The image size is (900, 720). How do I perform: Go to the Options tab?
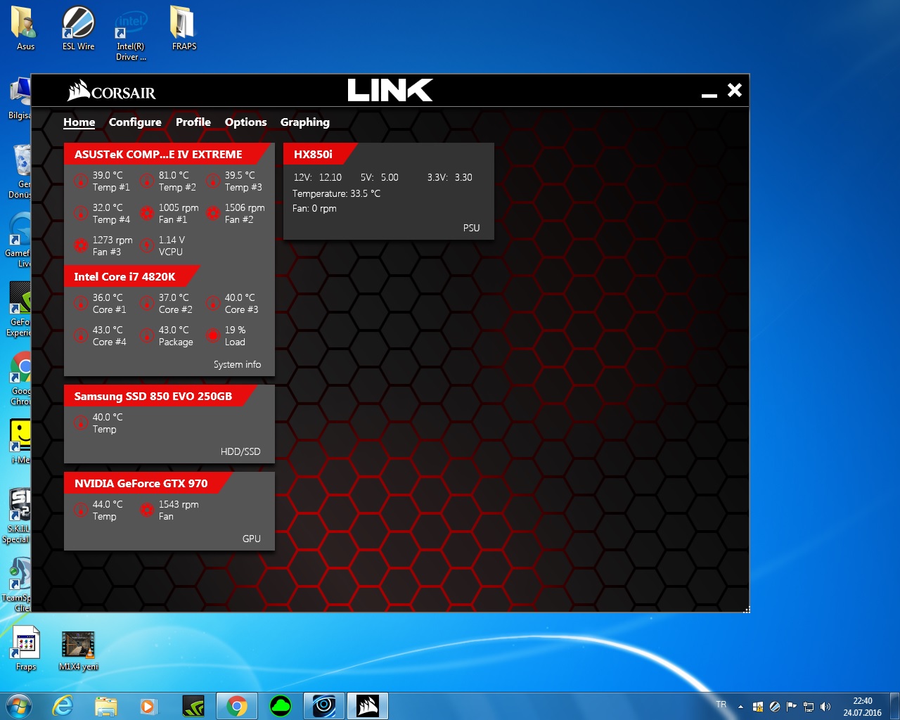click(x=245, y=122)
